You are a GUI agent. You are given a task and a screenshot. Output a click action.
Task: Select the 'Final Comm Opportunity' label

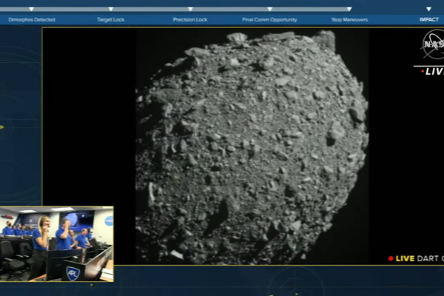tap(269, 19)
